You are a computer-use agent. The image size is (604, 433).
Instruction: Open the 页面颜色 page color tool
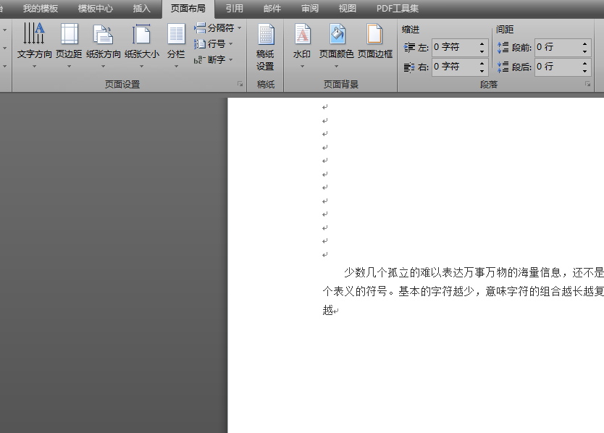(x=336, y=46)
